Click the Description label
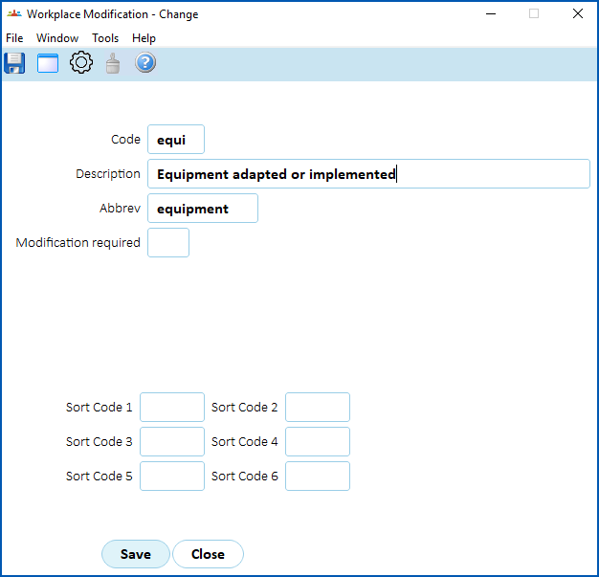 pyautogui.click(x=108, y=174)
